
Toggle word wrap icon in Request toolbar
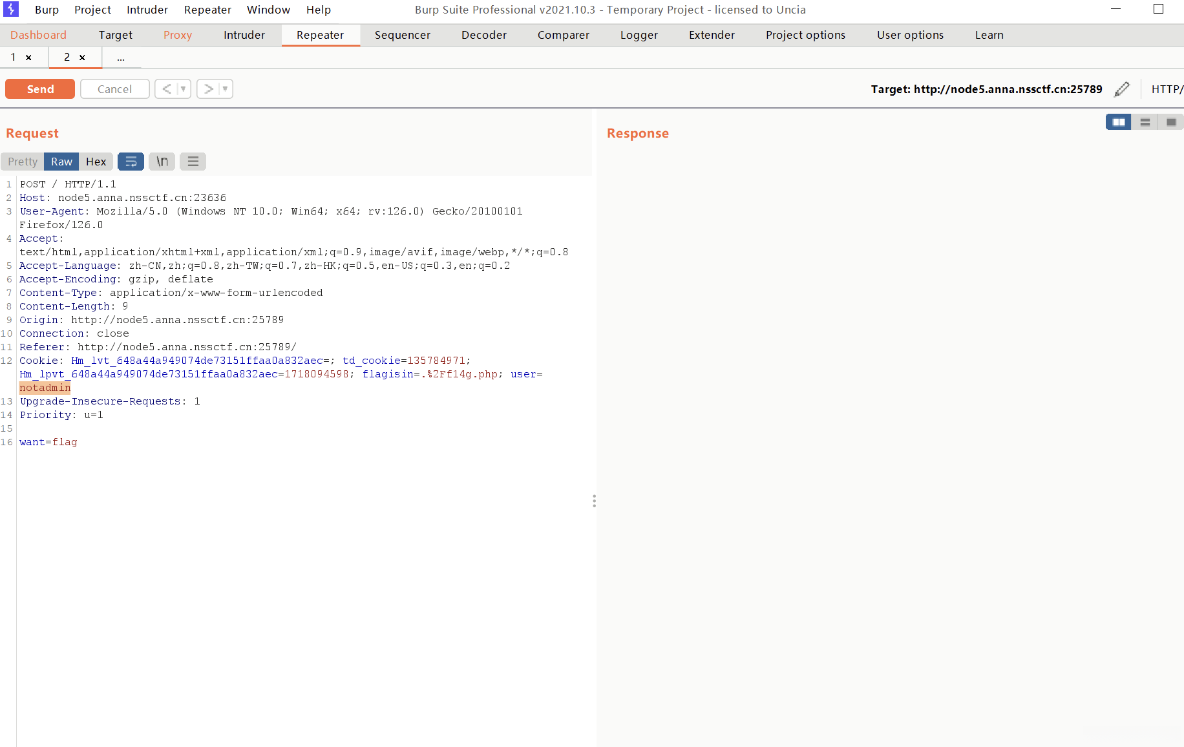131,162
